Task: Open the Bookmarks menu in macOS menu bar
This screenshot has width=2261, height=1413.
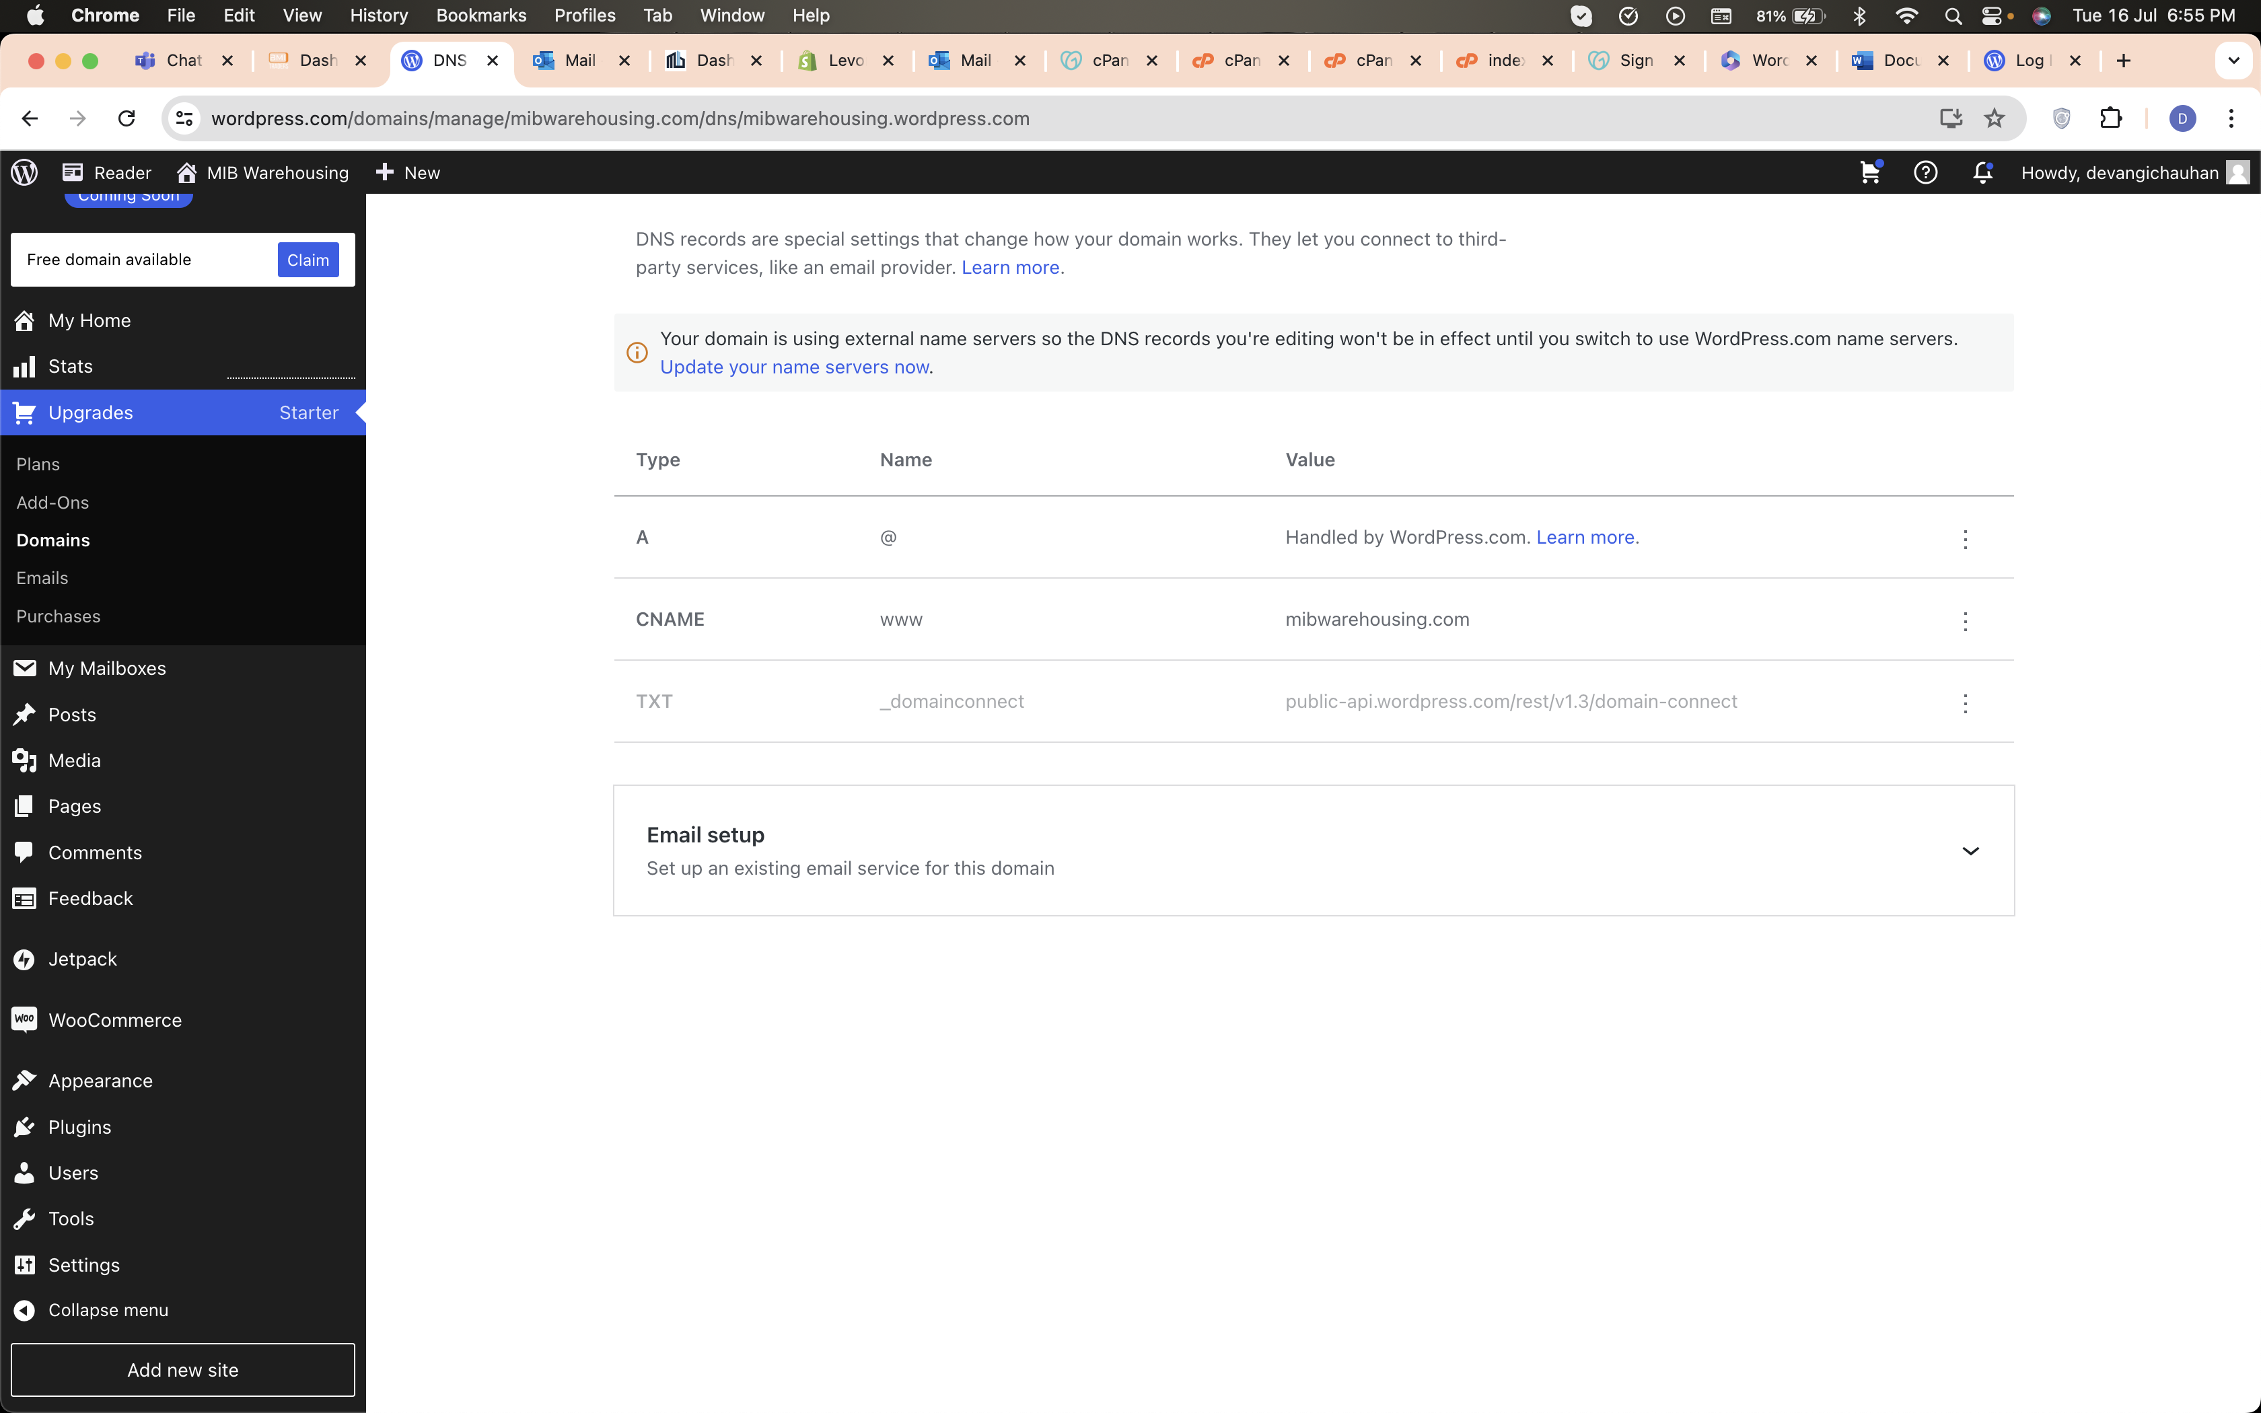Action: pyautogui.click(x=481, y=15)
